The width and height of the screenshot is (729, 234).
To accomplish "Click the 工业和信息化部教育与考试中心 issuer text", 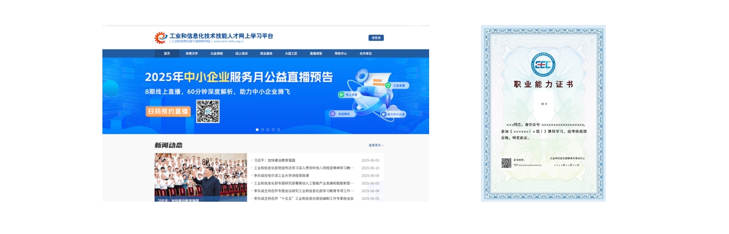I will (x=567, y=158).
